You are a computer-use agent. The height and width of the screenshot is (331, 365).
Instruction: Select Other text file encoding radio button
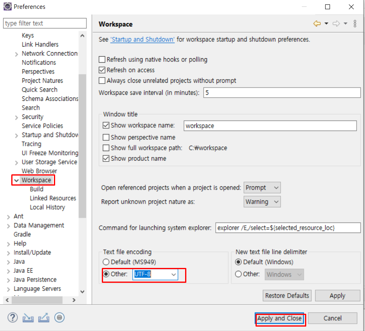(106, 274)
